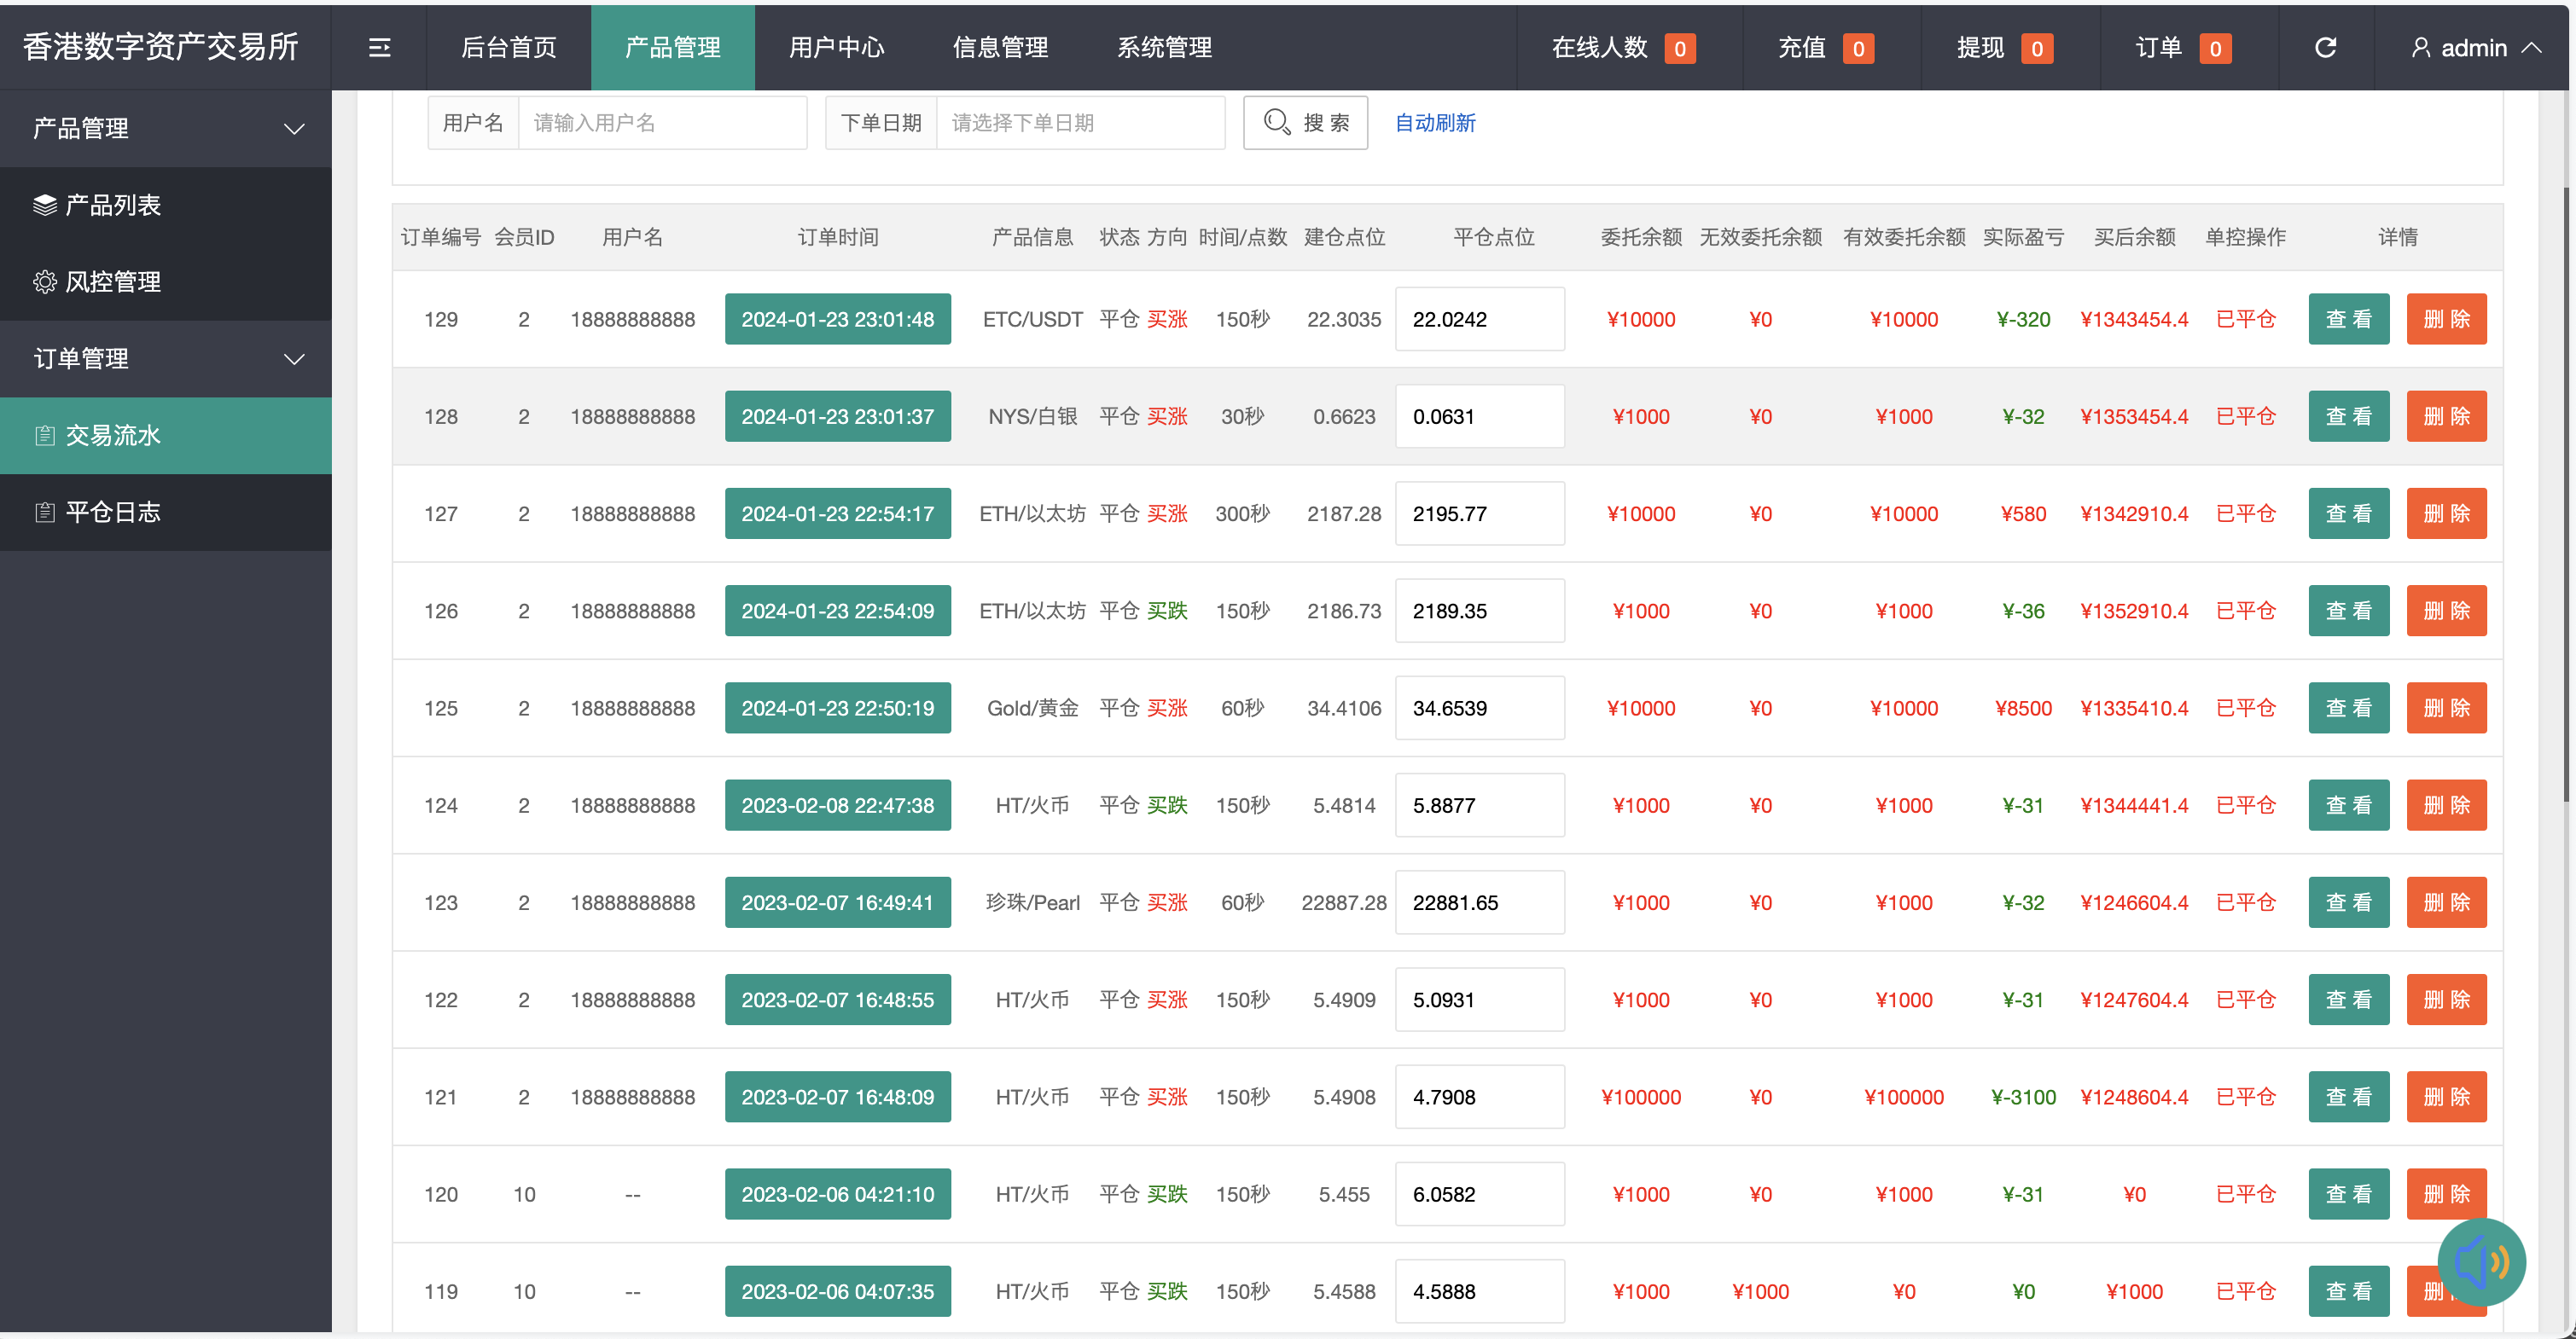The width and height of the screenshot is (2576, 1339).
Task: Click the floating sound icon bottom-right
Action: point(2483,1262)
